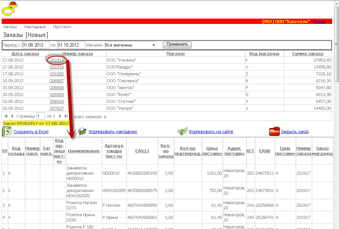
Task: Click the red folder icon for Закрыть заказ
Action: point(274,131)
